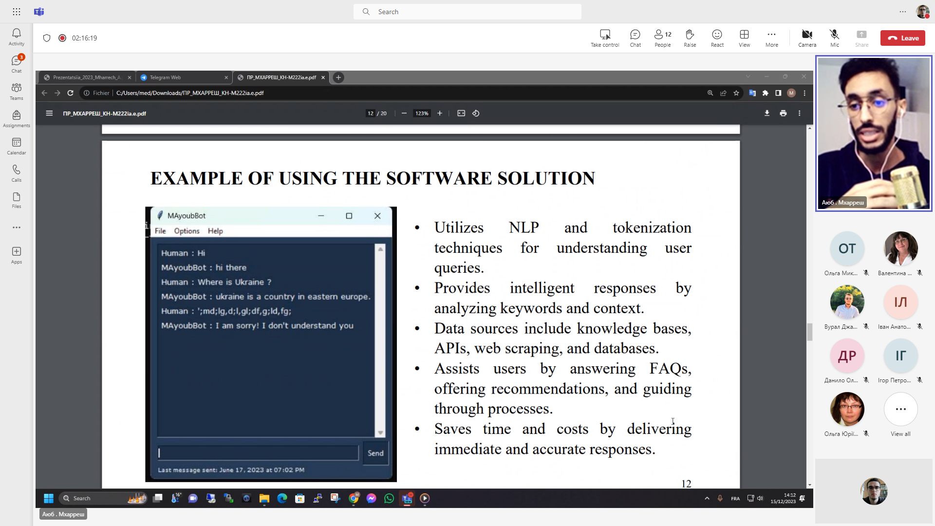Expand View all participants
This screenshot has height=526, width=935.
900,414
